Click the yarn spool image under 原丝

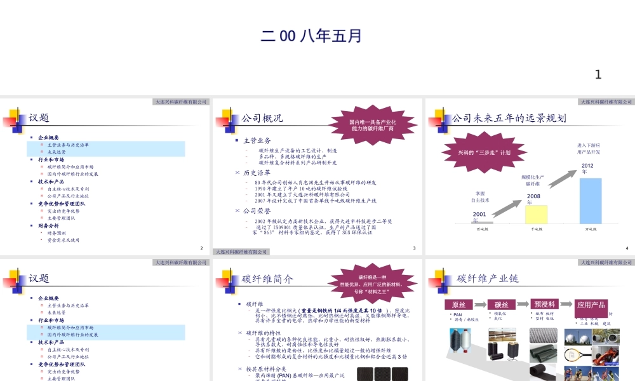(461, 340)
